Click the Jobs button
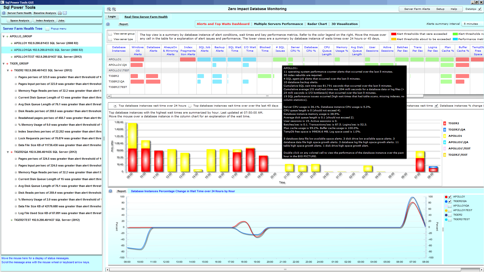This screenshot has width=484, height=272. [61, 20]
